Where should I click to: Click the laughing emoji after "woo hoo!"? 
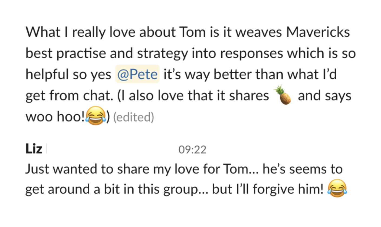click(96, 117)
